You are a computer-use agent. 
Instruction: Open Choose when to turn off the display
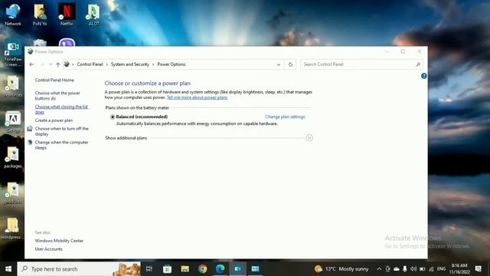[x=61, y=131]
